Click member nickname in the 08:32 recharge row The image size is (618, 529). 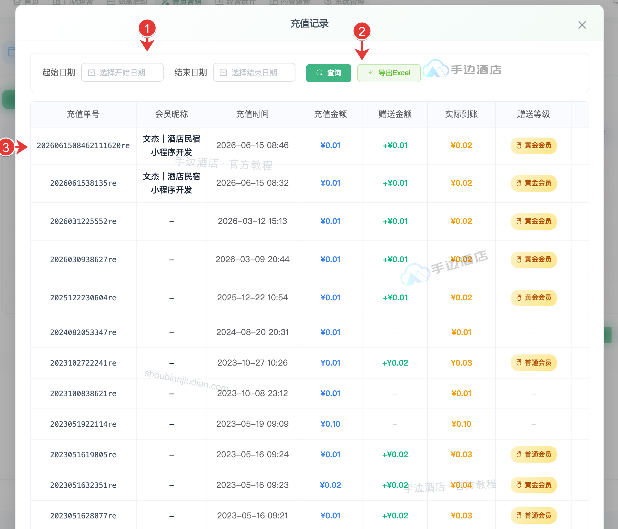coord(172,183)
